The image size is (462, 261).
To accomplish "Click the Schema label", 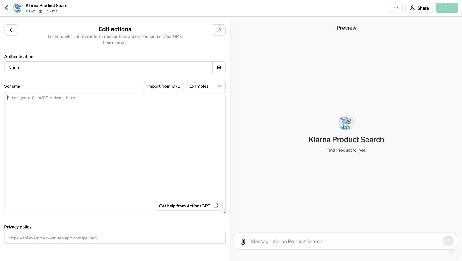I will pos(12,86).
